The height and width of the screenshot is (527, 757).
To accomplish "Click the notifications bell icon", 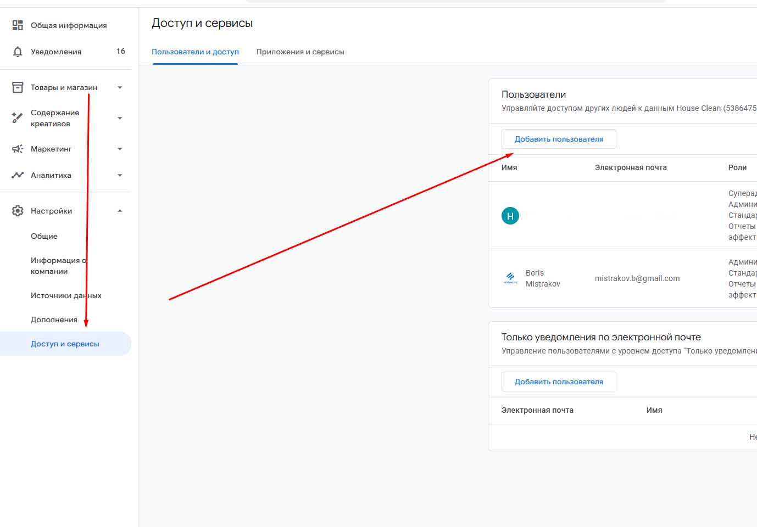I will click(18, 52).
